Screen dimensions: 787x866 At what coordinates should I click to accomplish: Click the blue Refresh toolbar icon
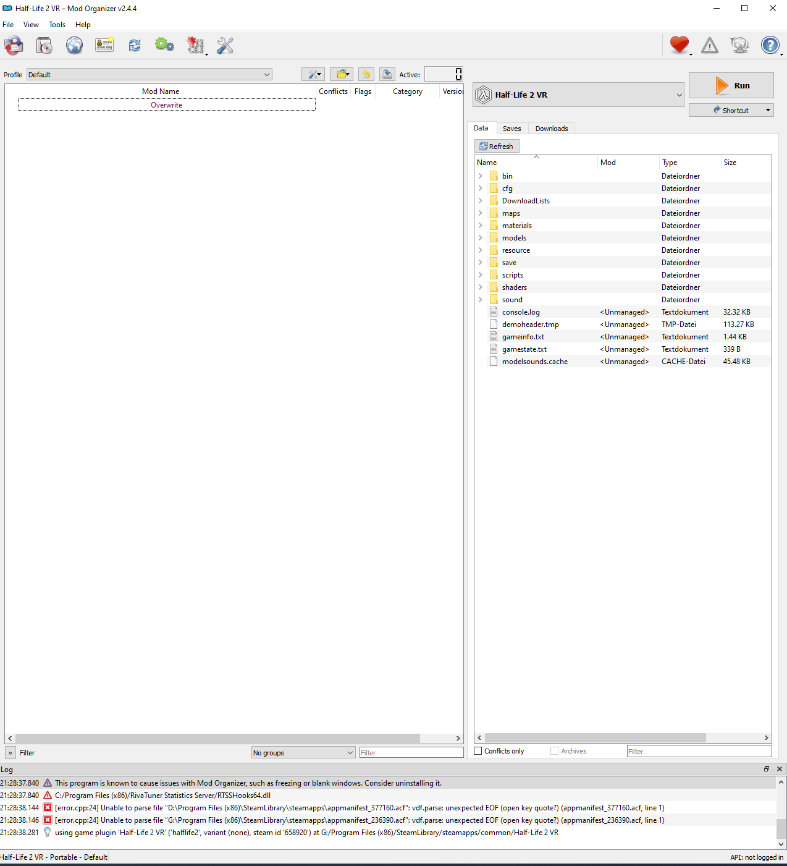point(135,45)
